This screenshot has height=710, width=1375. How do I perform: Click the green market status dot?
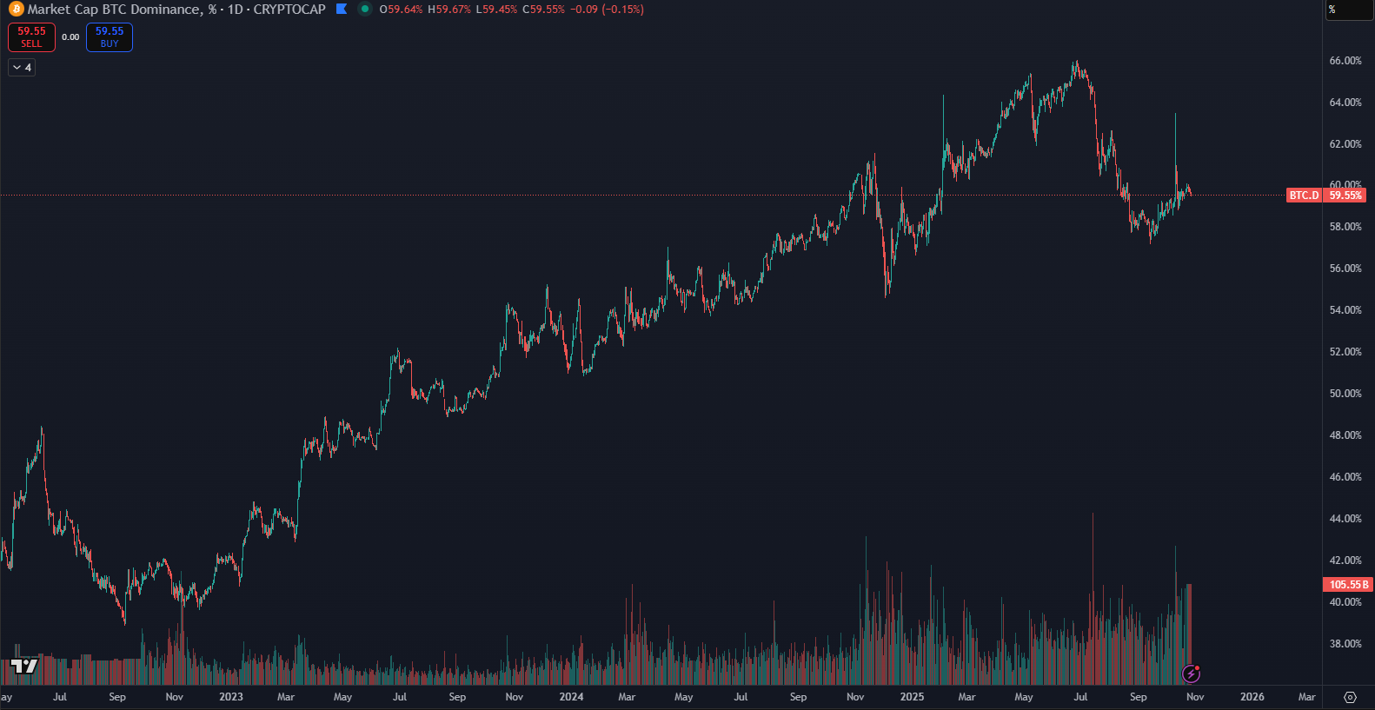[x=364, y=10]
